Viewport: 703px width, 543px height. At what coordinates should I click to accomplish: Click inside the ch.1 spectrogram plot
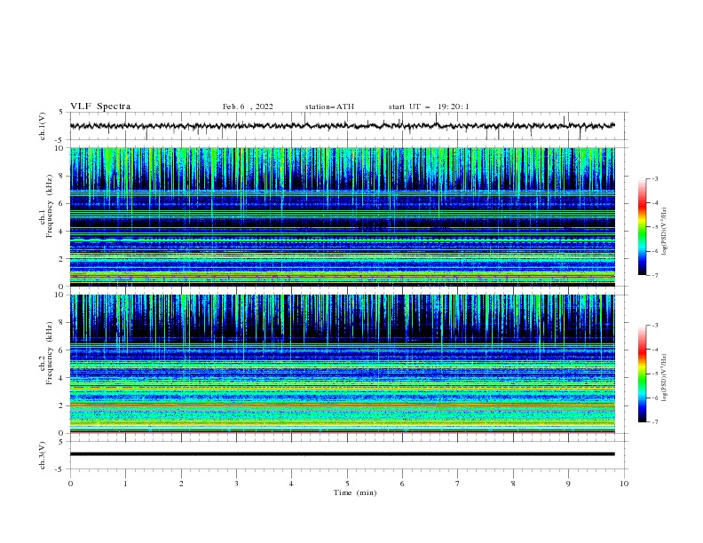(342, 216)
